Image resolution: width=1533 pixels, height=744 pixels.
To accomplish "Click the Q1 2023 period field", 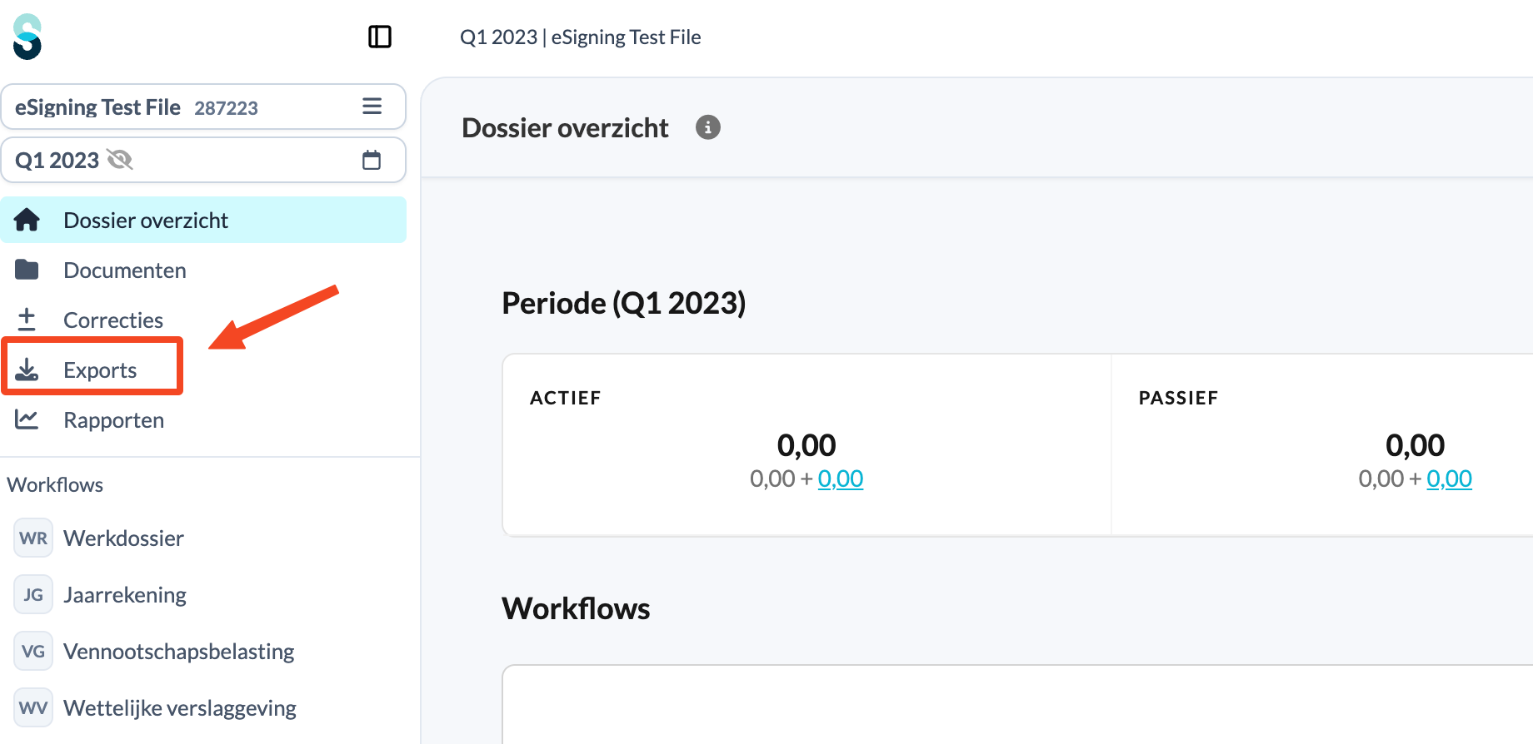I will click(x=203, y=160).
